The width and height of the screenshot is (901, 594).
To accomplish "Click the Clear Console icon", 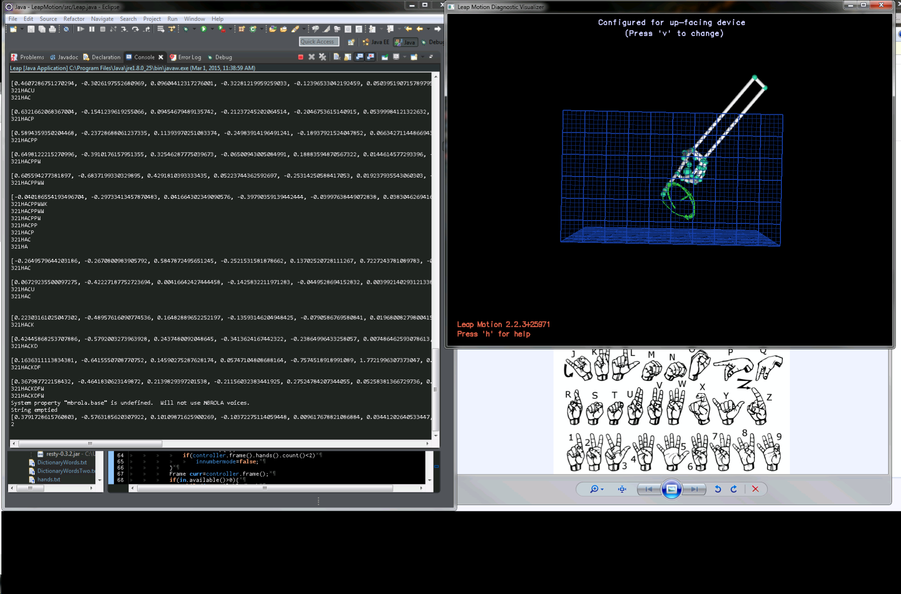I will click(x=337, y=57).
